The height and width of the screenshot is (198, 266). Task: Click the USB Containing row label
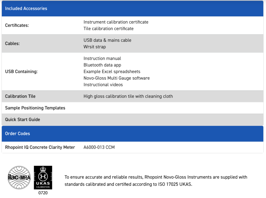tap(21, 72)
